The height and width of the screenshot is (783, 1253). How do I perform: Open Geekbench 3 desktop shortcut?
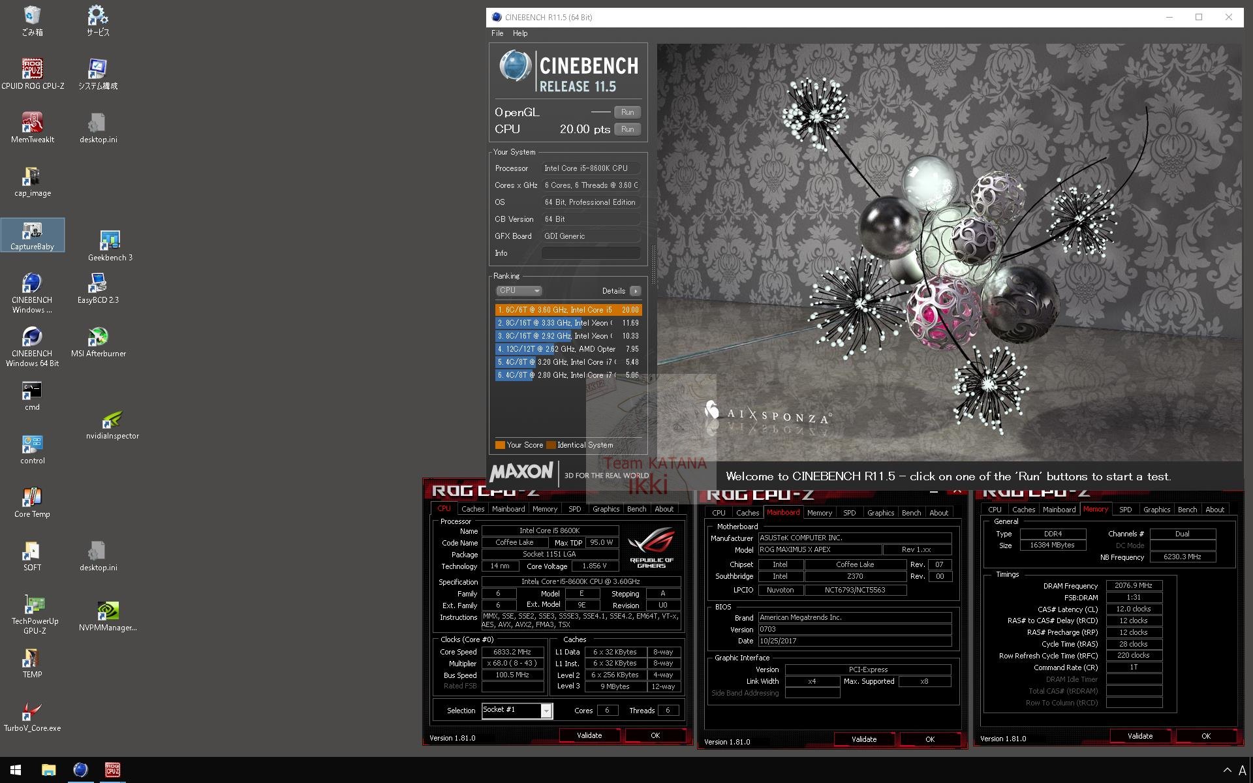point(110,245)
